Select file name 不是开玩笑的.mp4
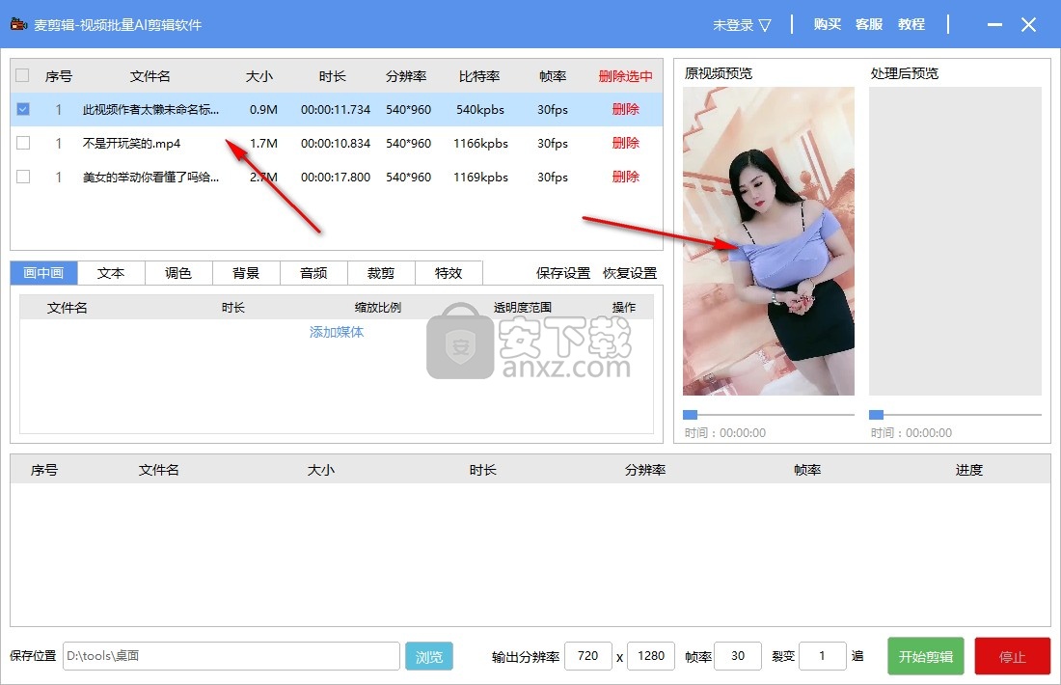The width and height of the screenshot is (1061, 685). pyautogui.click(x=131, y=144)
